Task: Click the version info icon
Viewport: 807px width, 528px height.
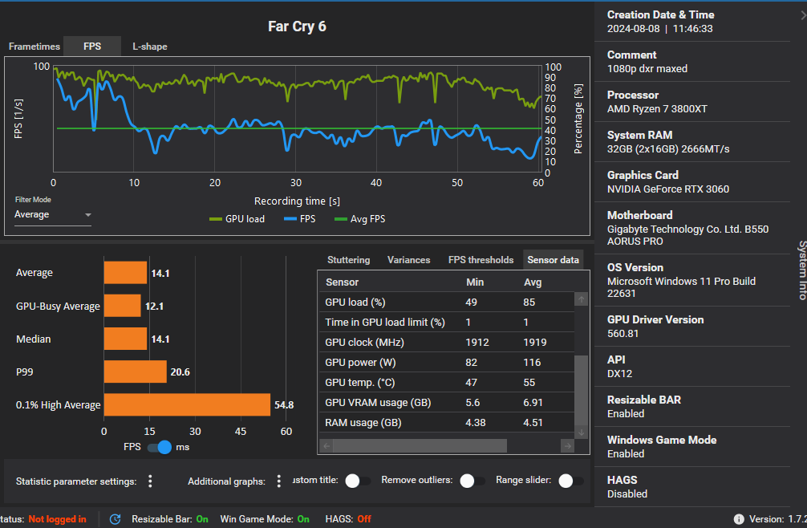Action: tap(739, 519)
